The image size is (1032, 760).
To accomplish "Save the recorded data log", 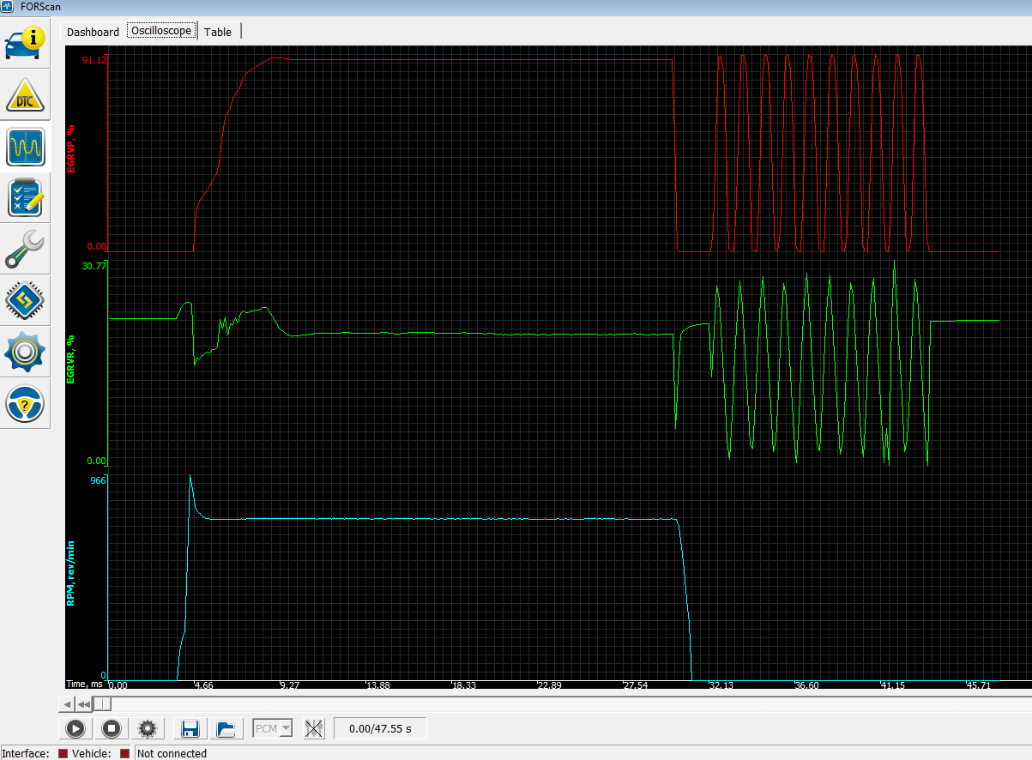I will pos(190,729).
